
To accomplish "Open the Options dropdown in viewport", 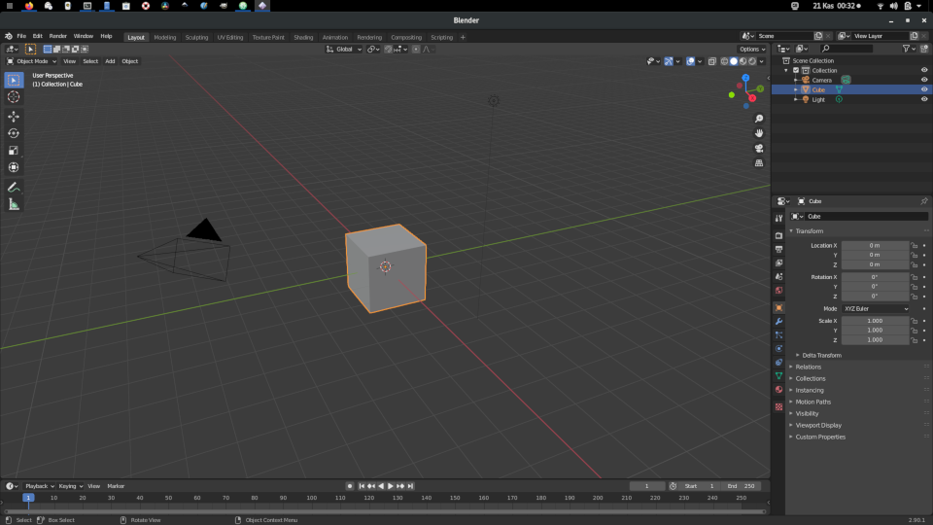I will (x=751, y=50).
